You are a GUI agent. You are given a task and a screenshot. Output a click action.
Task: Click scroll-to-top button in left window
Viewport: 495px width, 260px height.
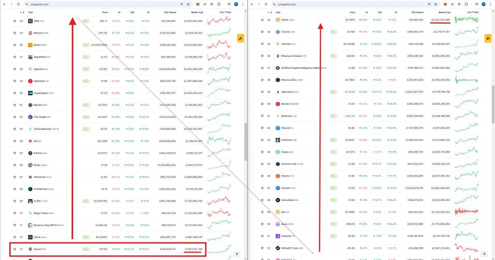[237, 255]
